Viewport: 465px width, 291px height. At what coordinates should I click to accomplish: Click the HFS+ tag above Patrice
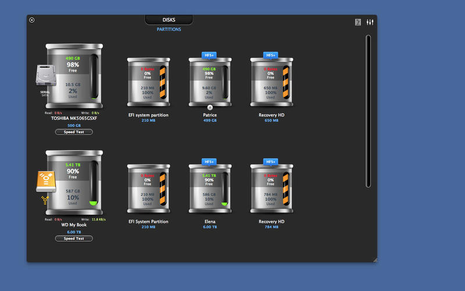tap(210, 55)
